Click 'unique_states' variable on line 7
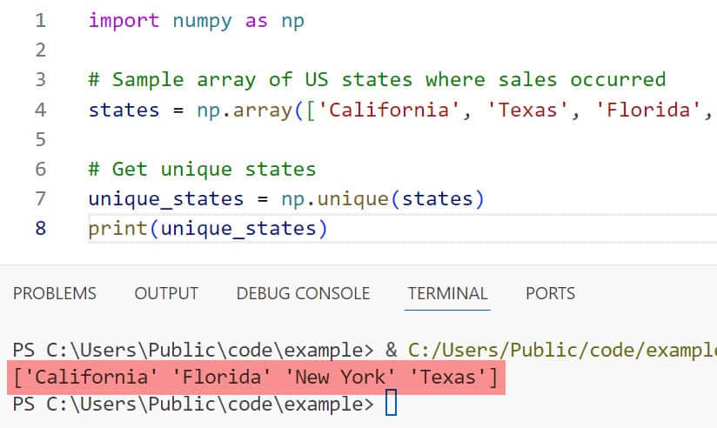Screen dimensions: 717x428 click(166, 199)
